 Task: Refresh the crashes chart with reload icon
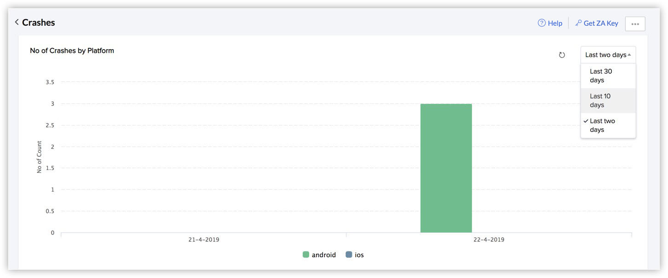coord(562,55)
